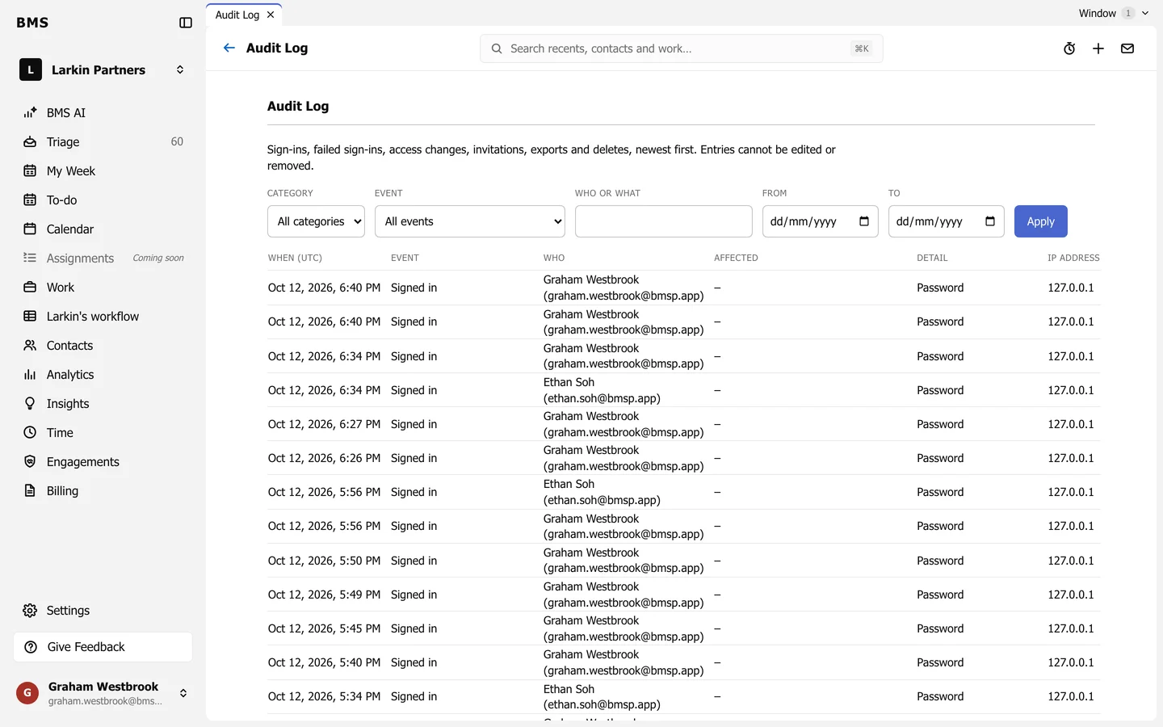Open the To-do list
This screenshot has height=727, width=1163.
pyautogui.click(x=103, y=200)
